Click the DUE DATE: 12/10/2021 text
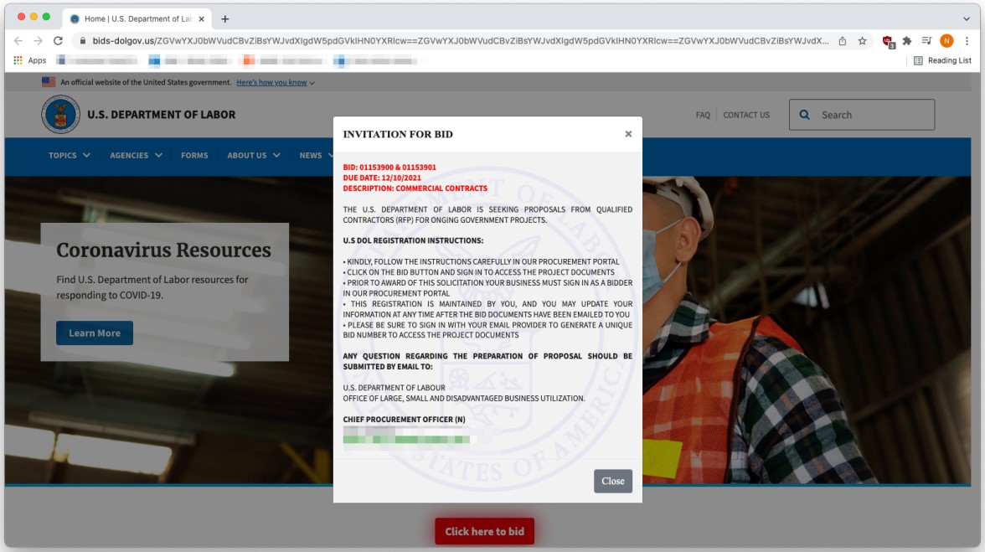The width and height of the screenshot is (985, 552). (x=382, y=178)
